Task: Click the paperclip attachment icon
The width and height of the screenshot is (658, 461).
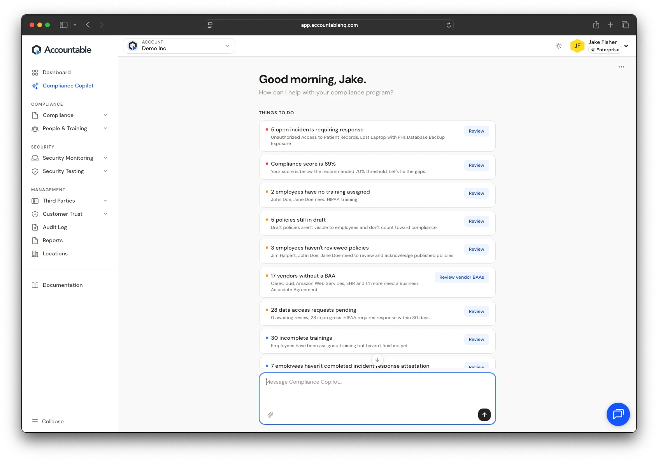Action: point(270,415)
